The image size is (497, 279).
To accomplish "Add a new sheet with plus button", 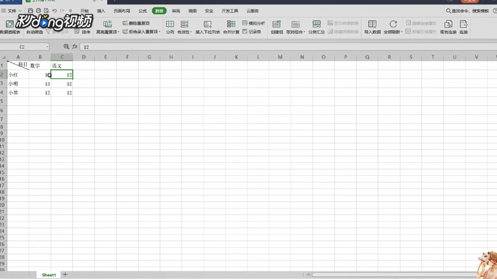I will (x=65, y=275).
